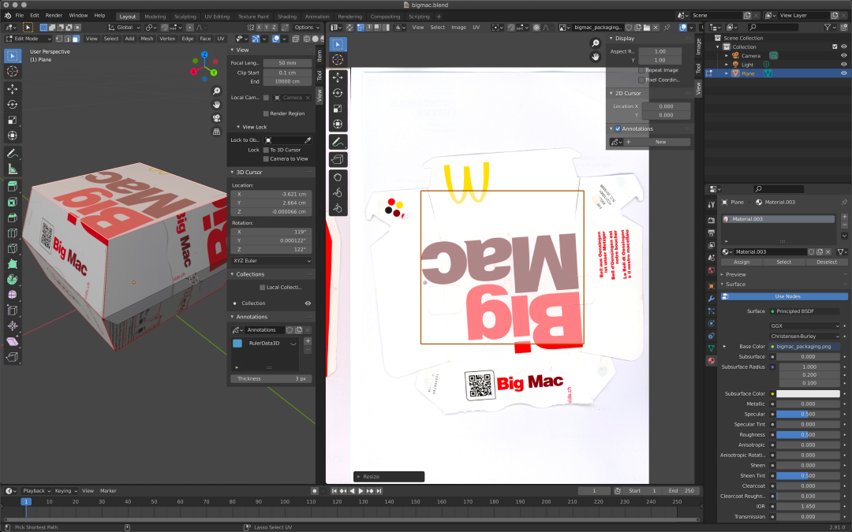Open Keying popover in timeline
The height and width of the screenshot is (532, 852).
point(65,491)
